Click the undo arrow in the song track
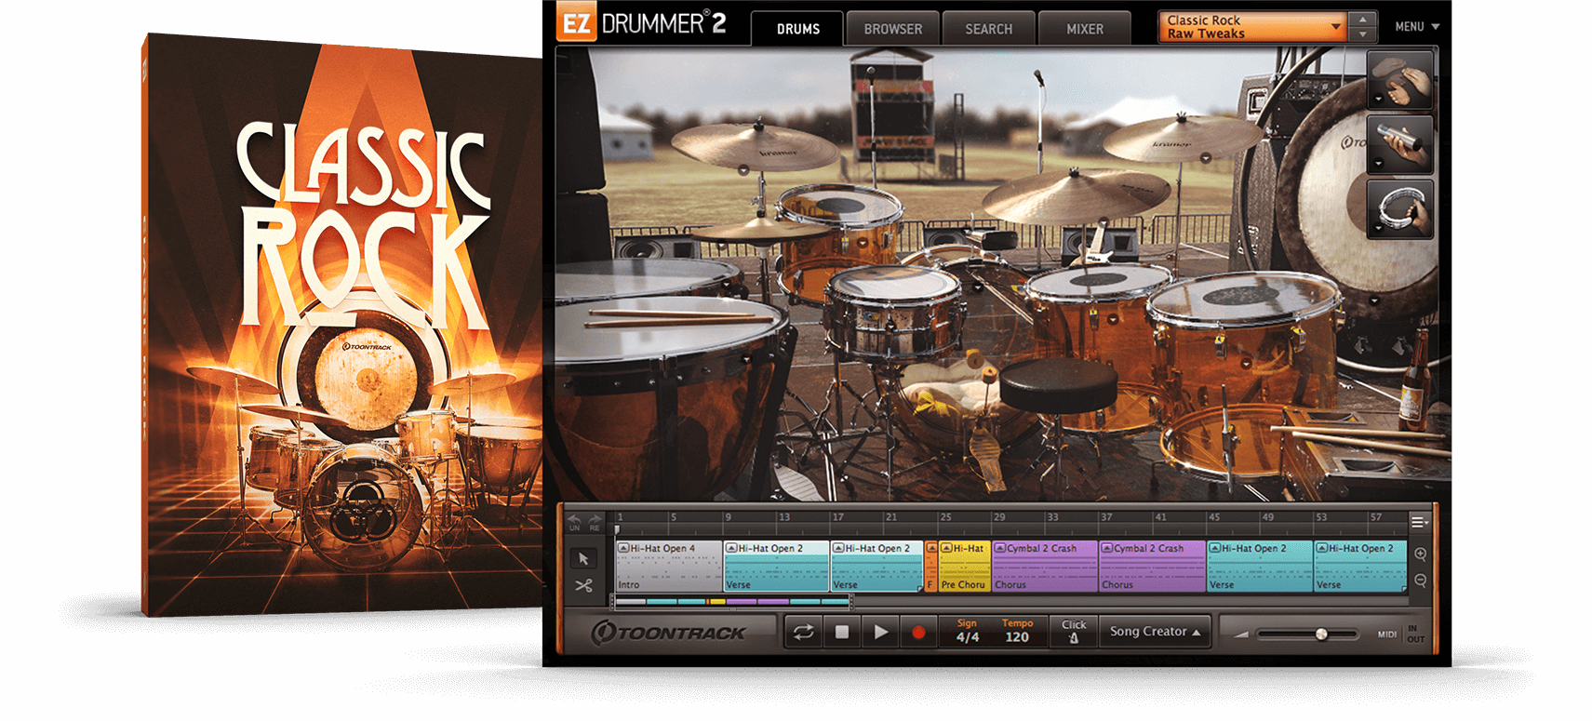Image resolution: width=1592 pixels, height=721 pixels. [574, 520]
